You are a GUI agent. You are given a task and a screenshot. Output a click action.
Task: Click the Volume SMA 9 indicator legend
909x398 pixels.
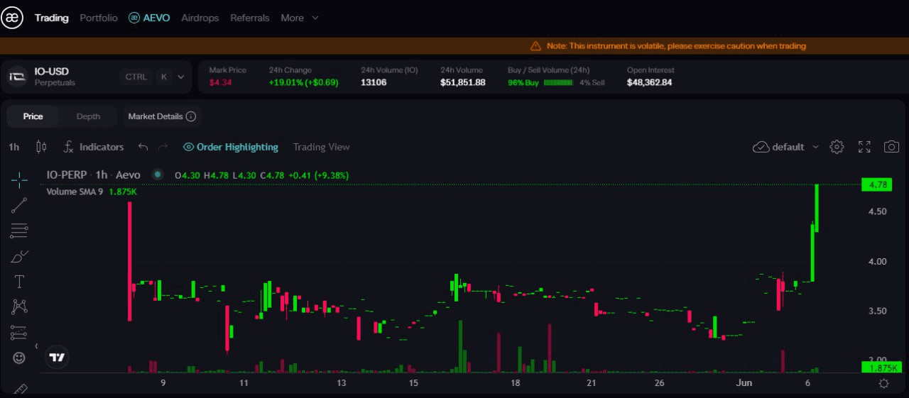(x=92, y=192)
